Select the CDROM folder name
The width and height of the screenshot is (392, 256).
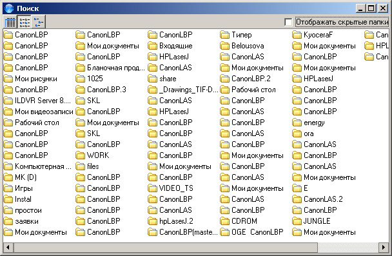[x=244, y=221]
